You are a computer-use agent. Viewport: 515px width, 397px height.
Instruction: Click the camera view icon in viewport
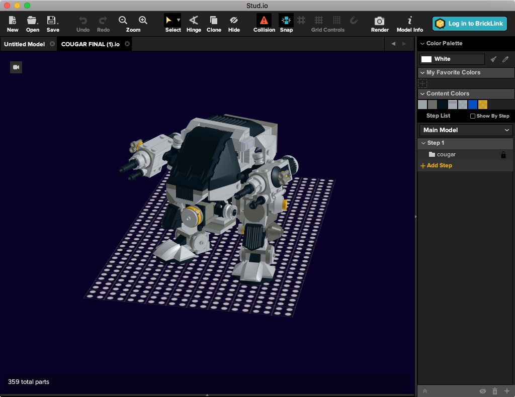pyautogui.click(x=16, y=67)
